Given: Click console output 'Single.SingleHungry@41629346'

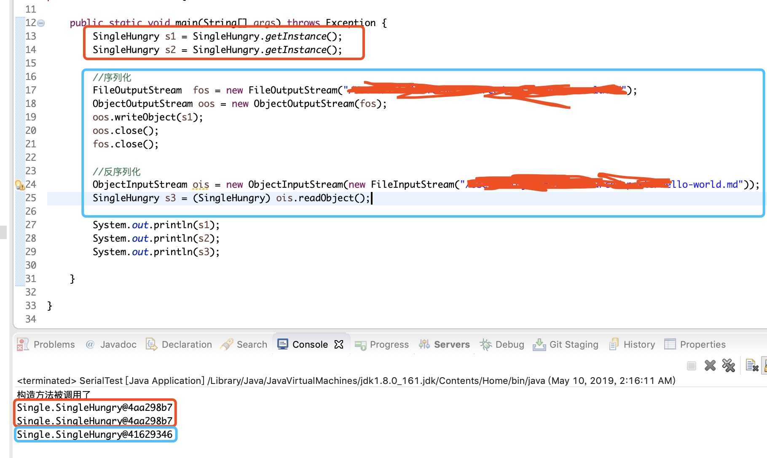Looking at the screenshot, I should (95, 434).
